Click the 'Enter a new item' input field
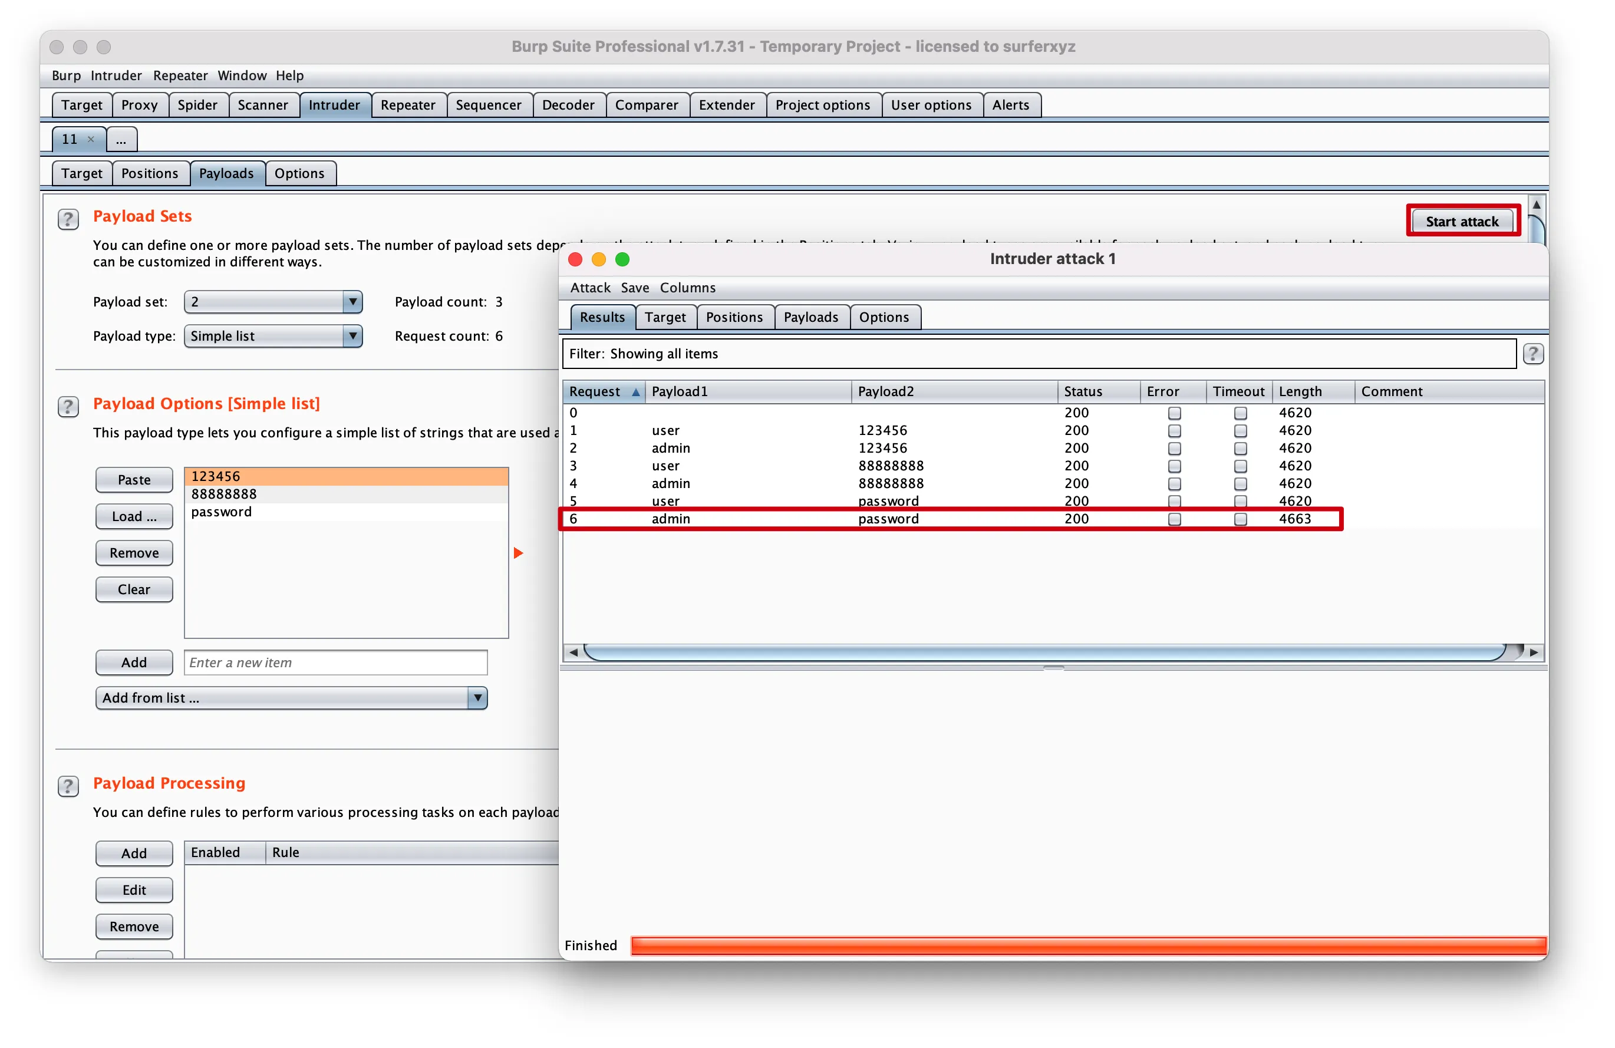This screenshot has height=1048, width=1615. [335, 663]
